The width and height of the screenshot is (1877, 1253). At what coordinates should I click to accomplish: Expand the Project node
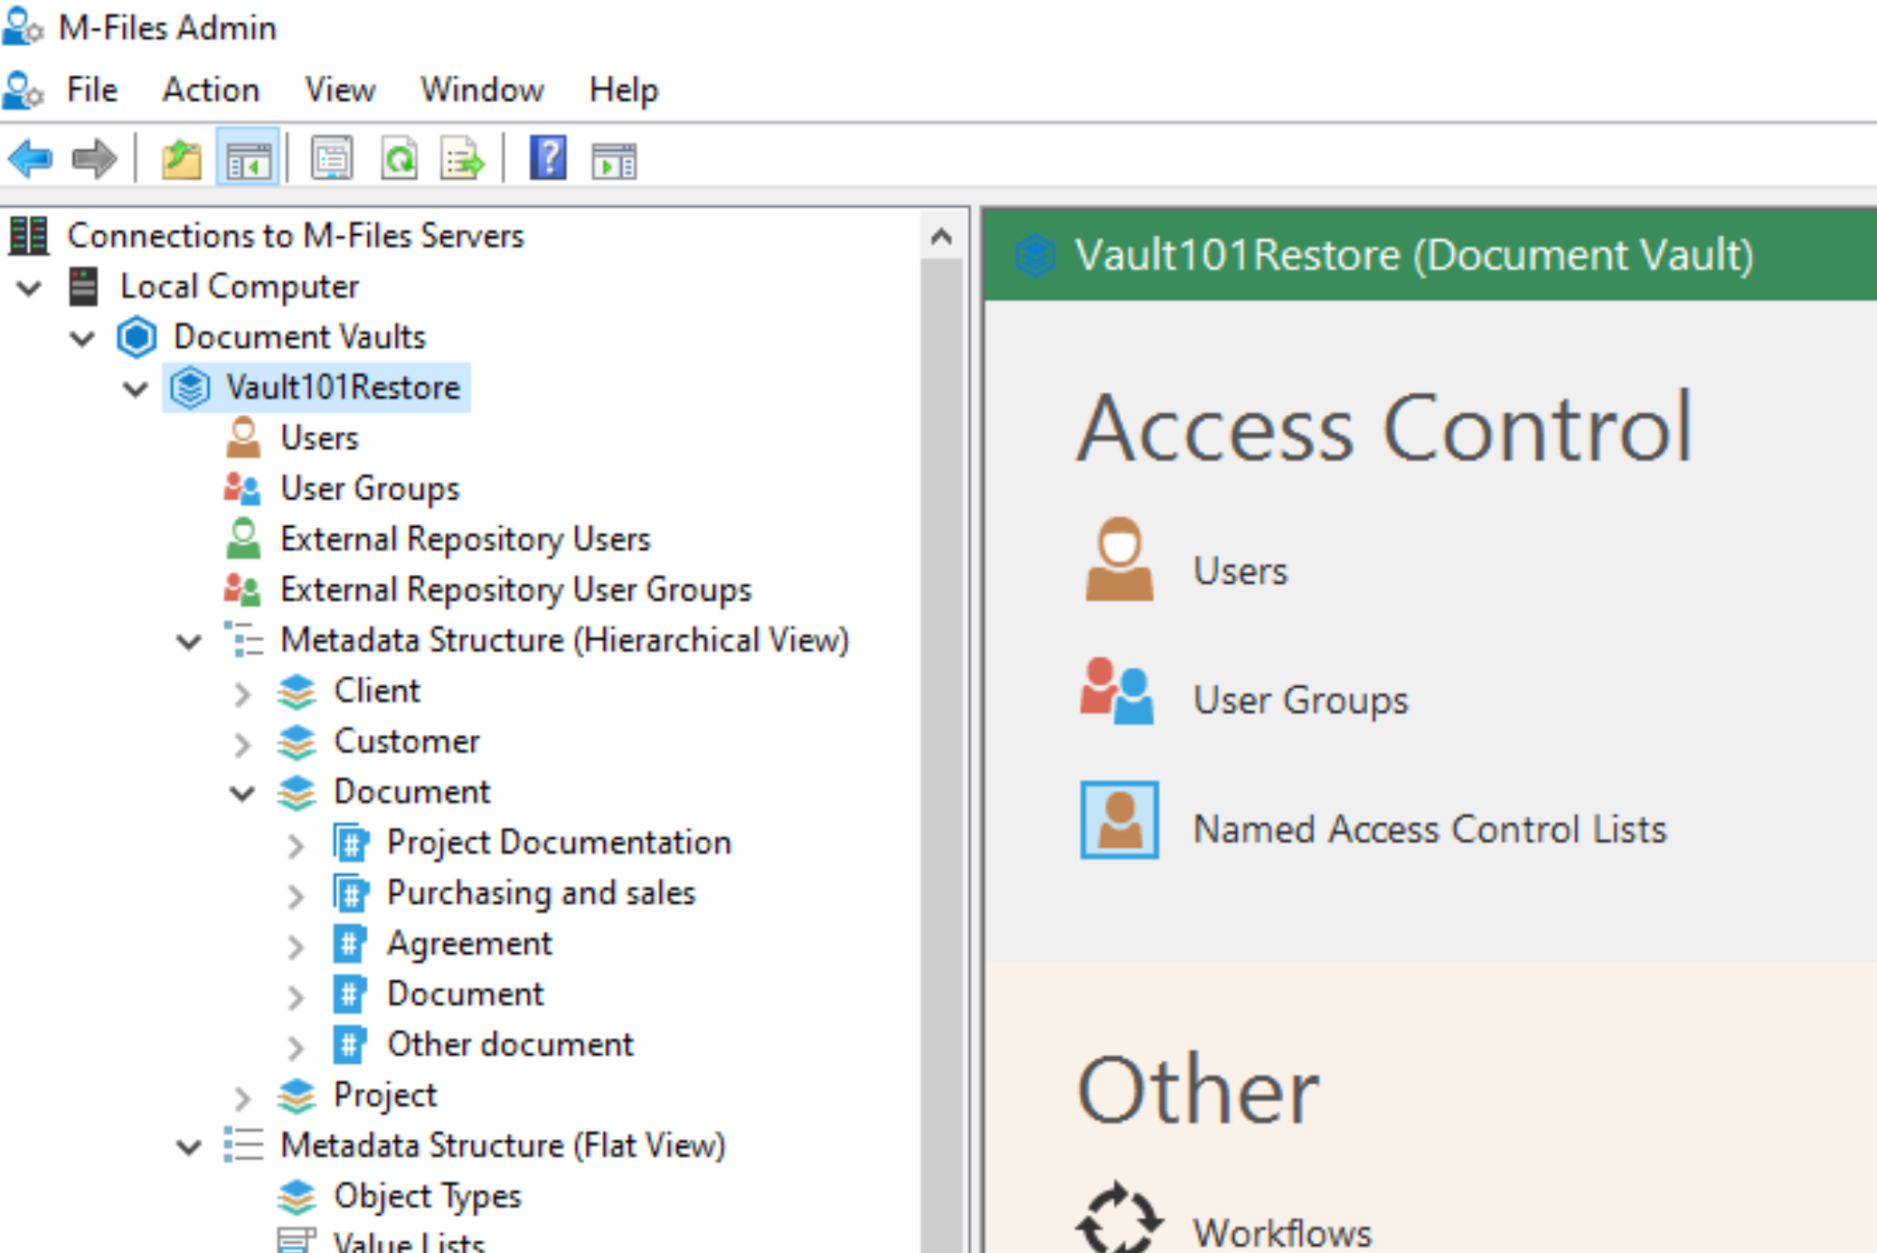point(241,1098)
